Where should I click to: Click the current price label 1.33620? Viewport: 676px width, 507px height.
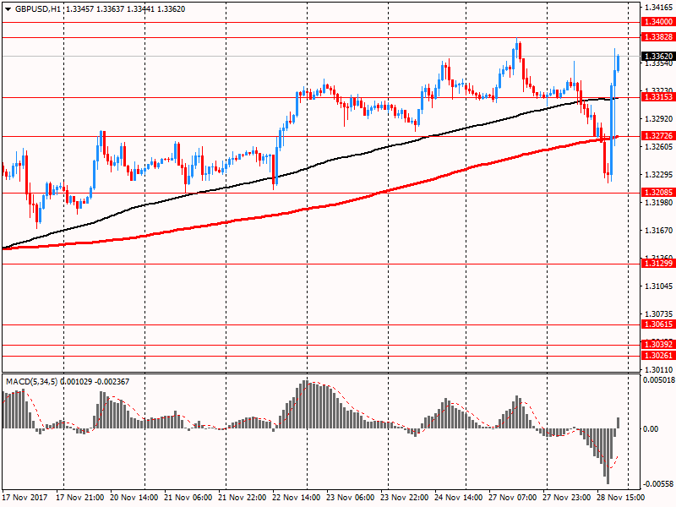click(658, 57)
